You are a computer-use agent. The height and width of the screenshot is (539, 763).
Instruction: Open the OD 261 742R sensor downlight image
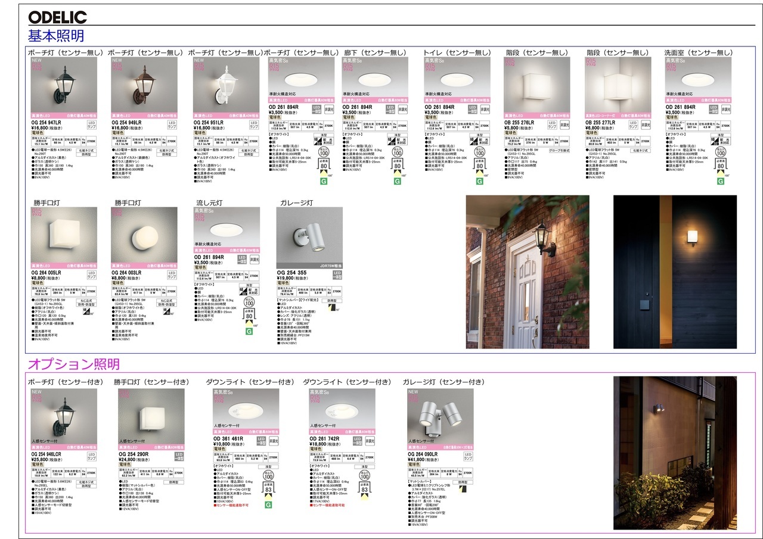pyautogui.click(x=342, y=412)
